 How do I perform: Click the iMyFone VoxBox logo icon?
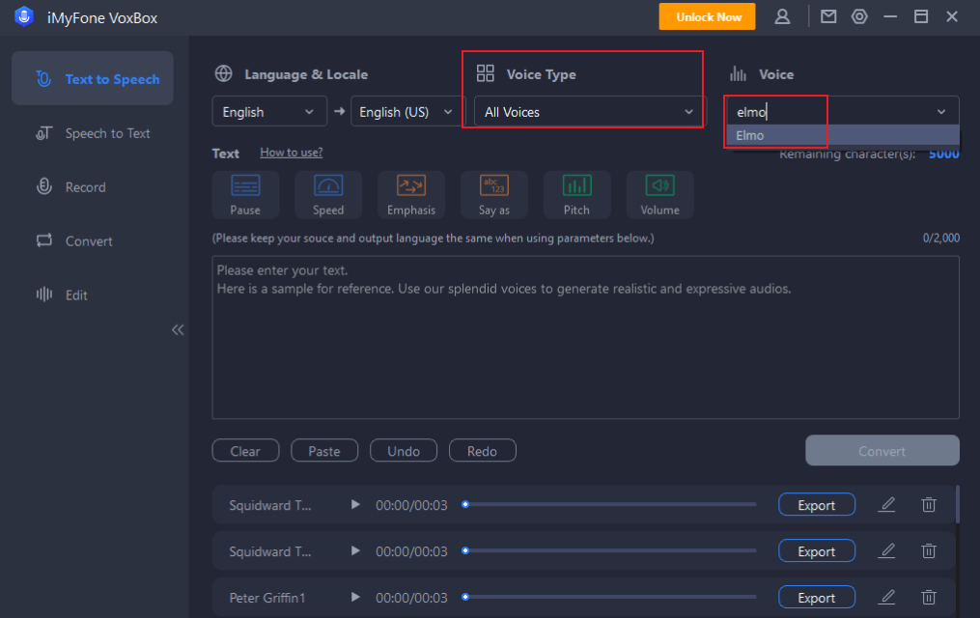coord(24,16)
